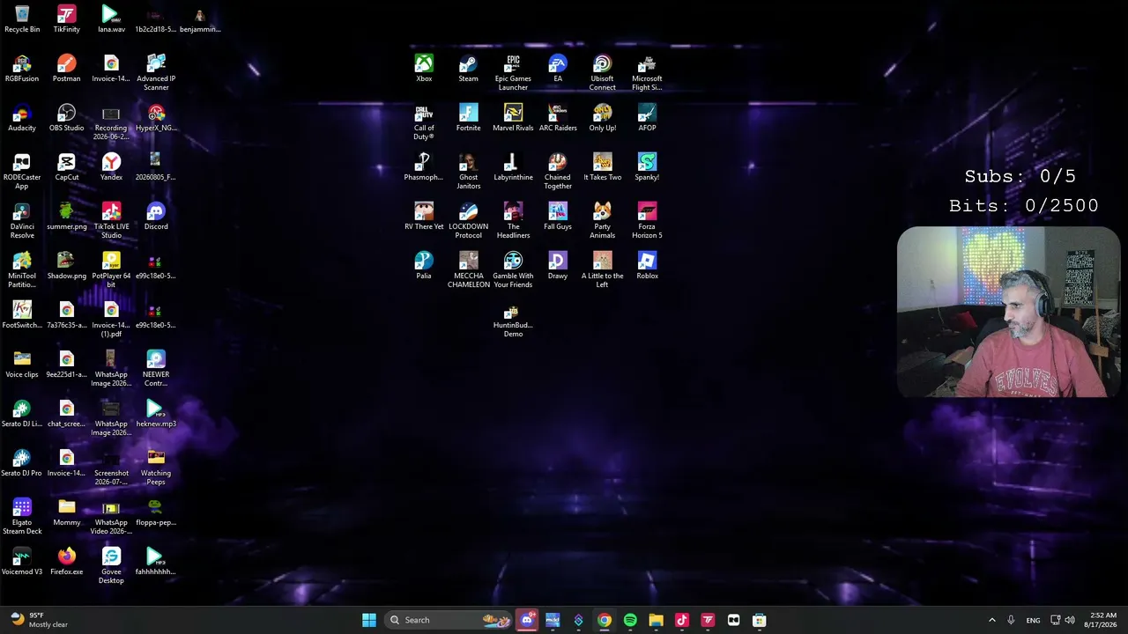
Task: Select the Firefox.exe desktop icon
Action: 66,561
